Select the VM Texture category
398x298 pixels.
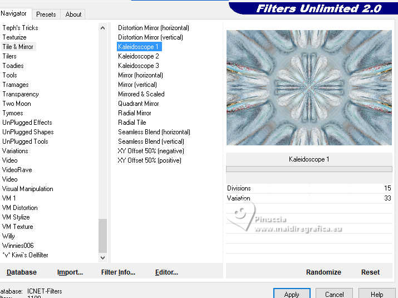point(17,227)
